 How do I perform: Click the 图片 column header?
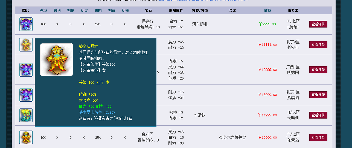pyautogui.click(x=26, y=10)
